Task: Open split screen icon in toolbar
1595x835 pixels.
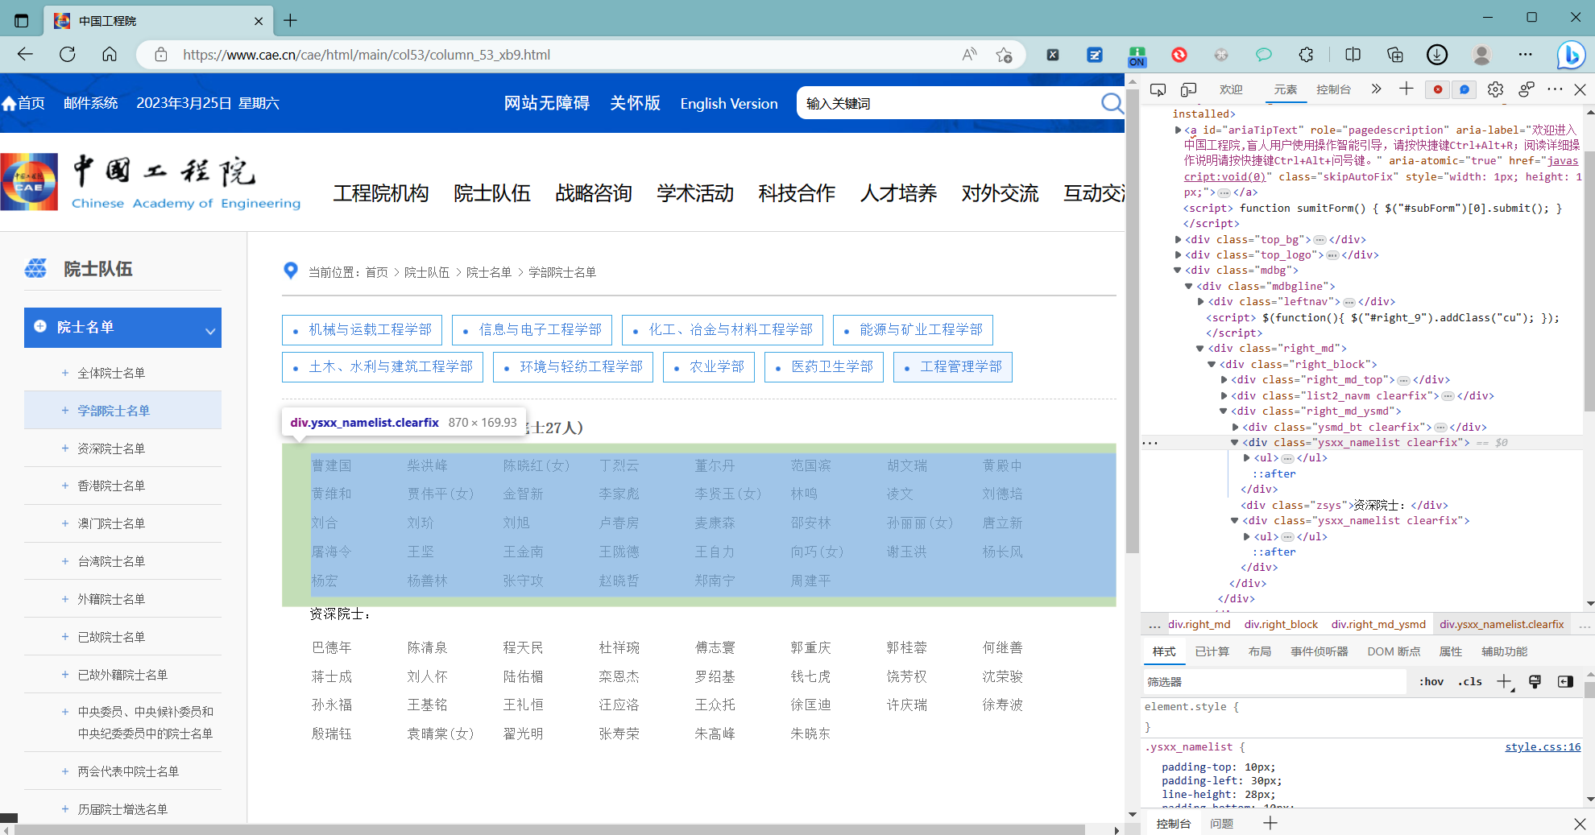Action: [x=1353, y=54]
